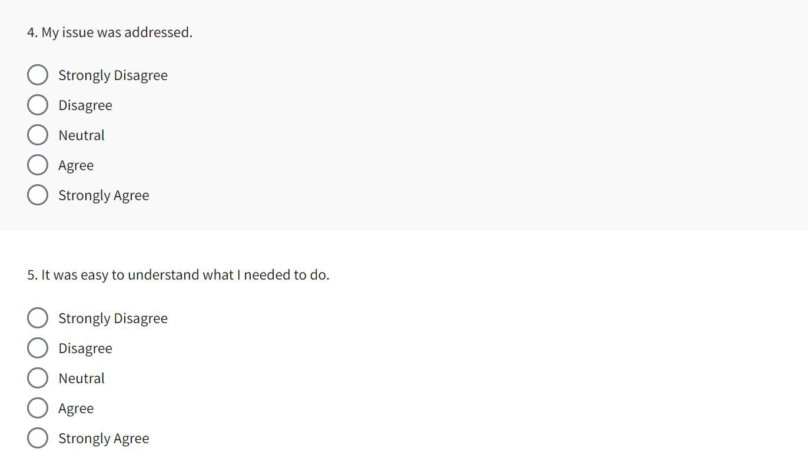Viewport: 810px width, 452px height.
Task: Select Strongly Agree for question 4
Action: point(38,195)
